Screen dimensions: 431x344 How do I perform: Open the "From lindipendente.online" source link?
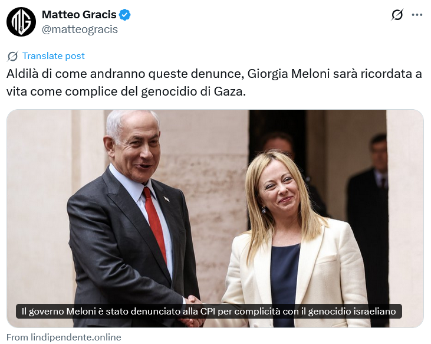tap(64, 337)
